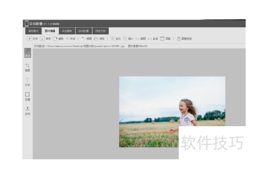
Task: Click the app logo in title bar
Action: pos(26,23)
